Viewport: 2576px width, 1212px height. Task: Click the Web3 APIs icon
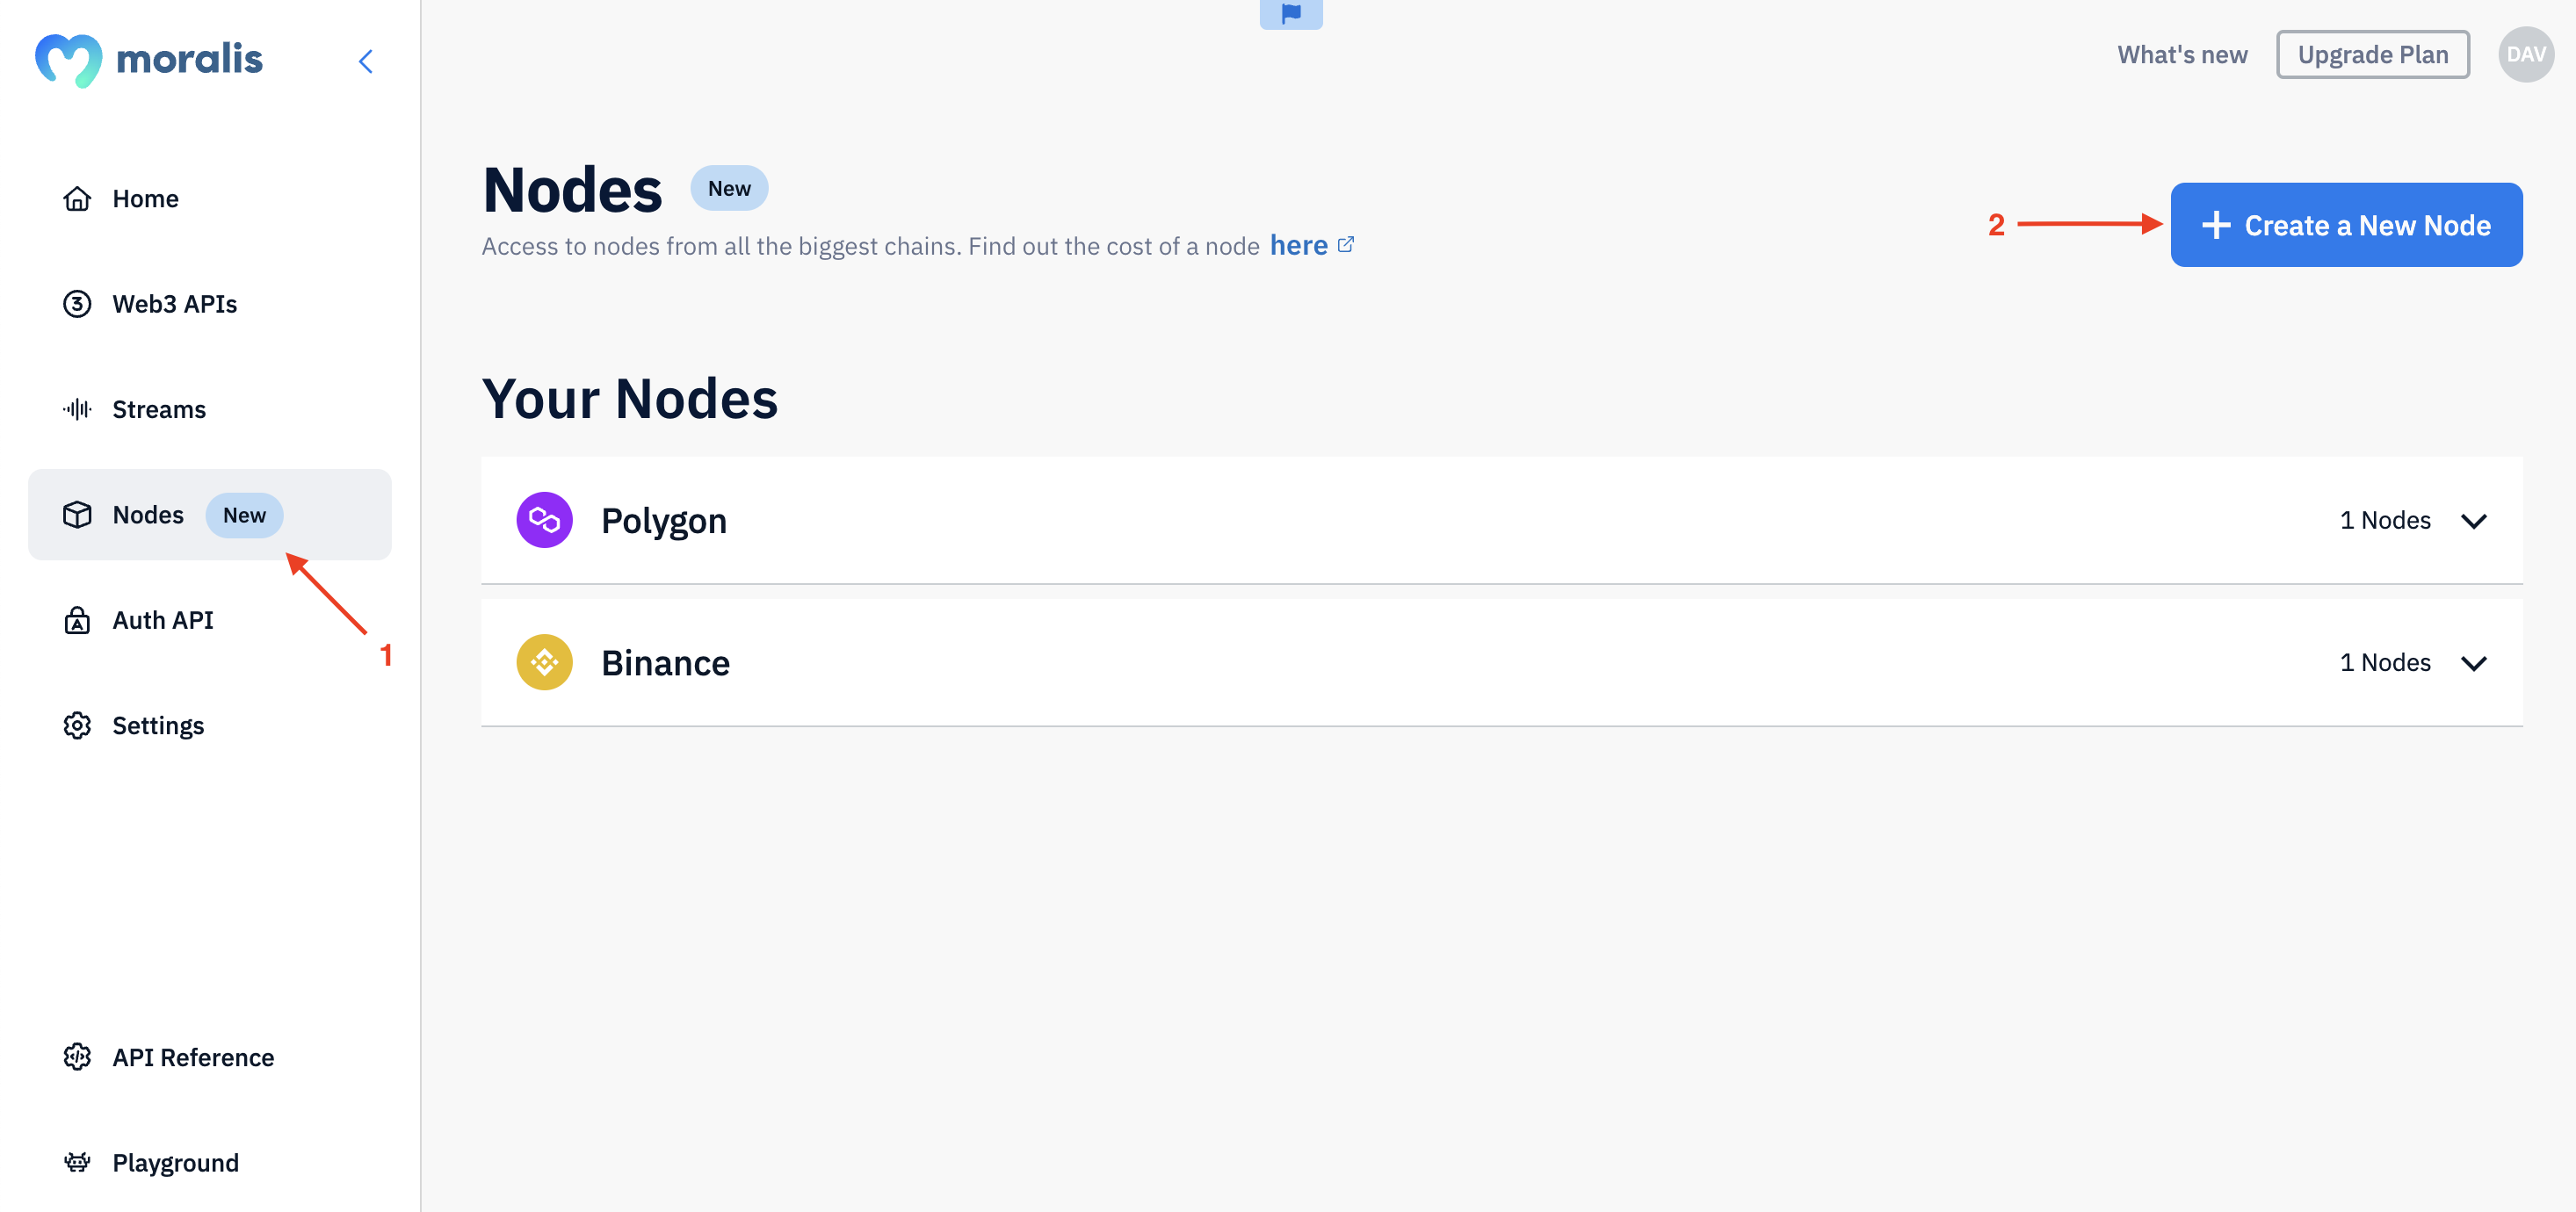click(76, 302)
